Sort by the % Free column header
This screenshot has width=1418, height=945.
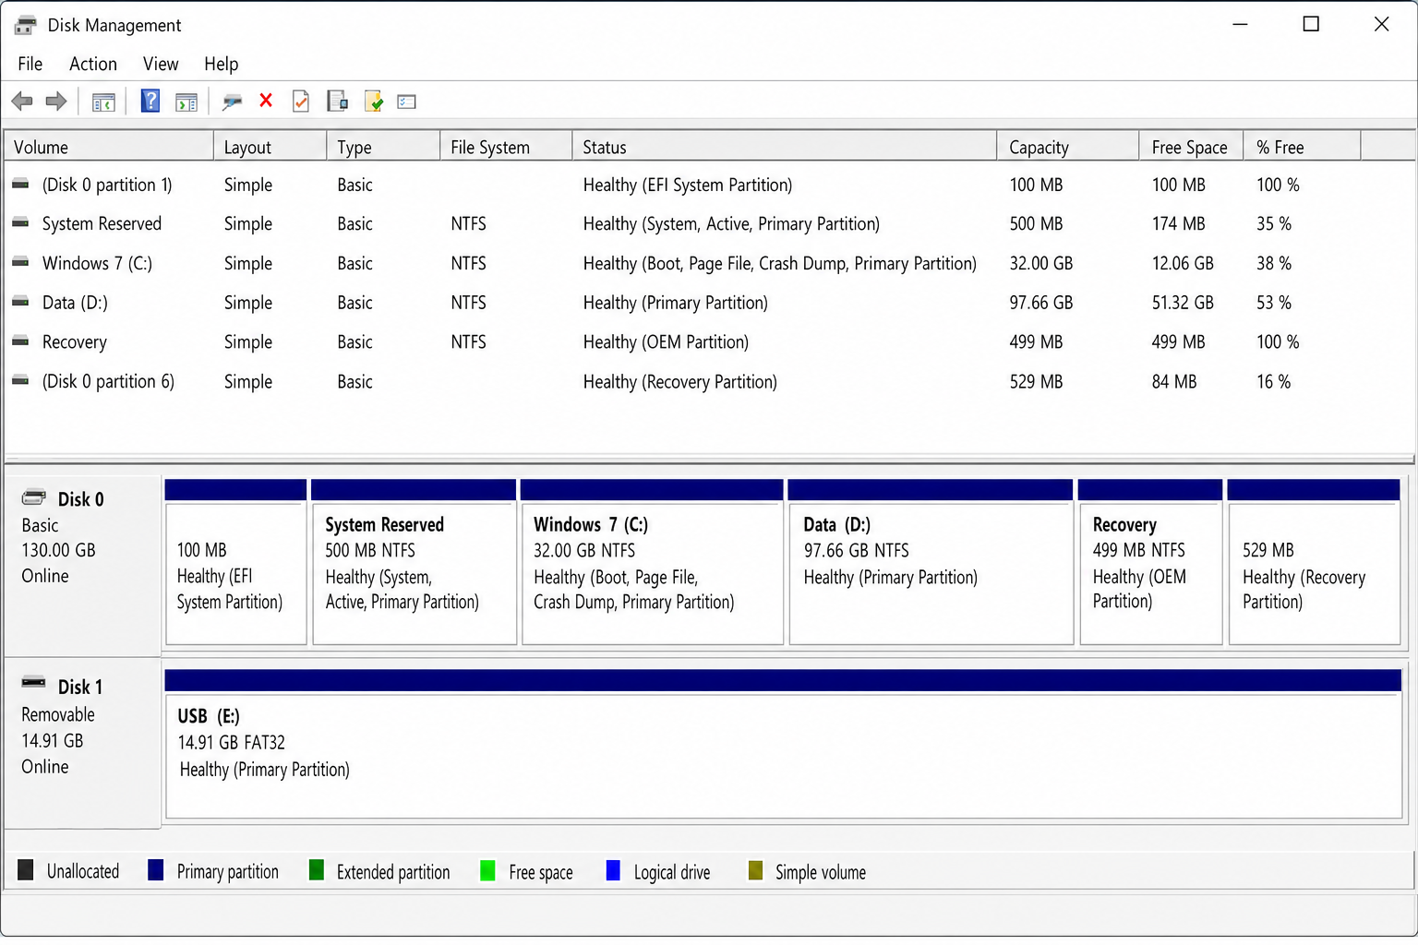pos(1303,147)
